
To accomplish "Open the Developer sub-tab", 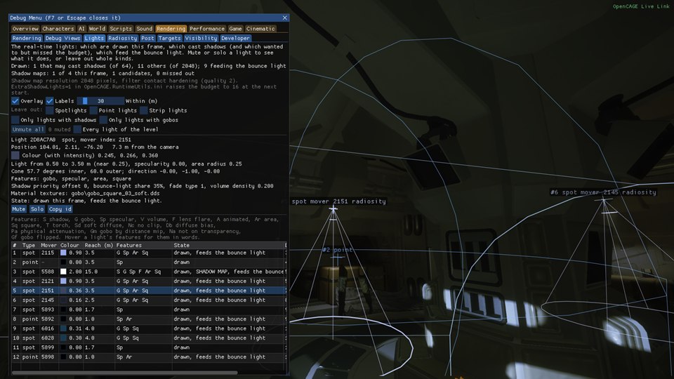I will tap(235, 38).
